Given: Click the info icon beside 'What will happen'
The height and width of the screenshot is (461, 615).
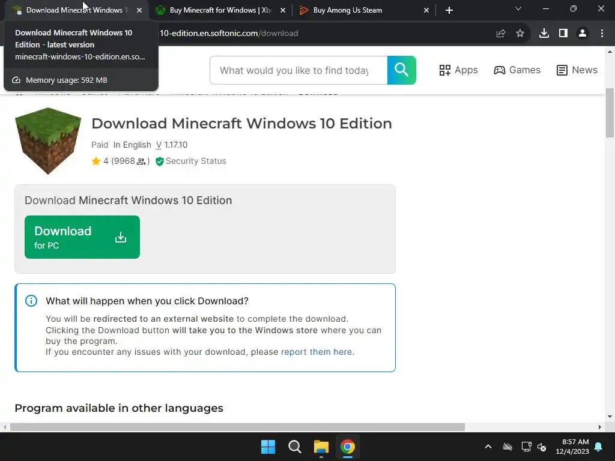Looking at the screenshot, I should tap(31, 301).
